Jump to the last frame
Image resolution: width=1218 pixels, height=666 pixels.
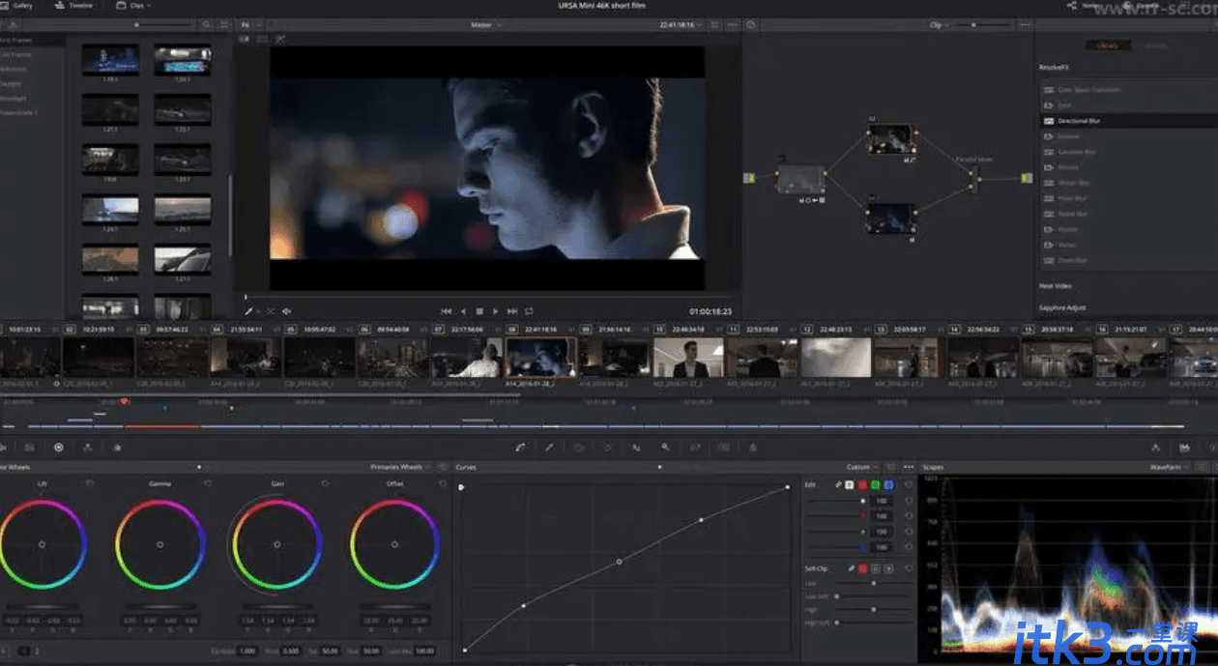pos(512,311)
